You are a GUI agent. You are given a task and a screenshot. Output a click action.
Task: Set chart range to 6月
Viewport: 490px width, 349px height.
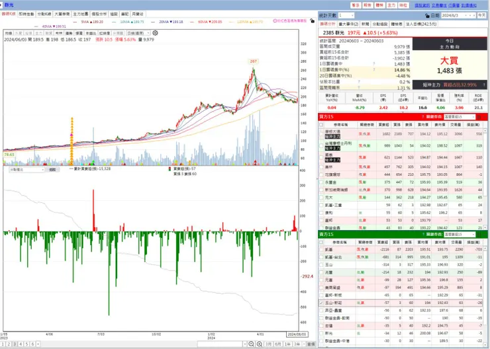point(277,344)
